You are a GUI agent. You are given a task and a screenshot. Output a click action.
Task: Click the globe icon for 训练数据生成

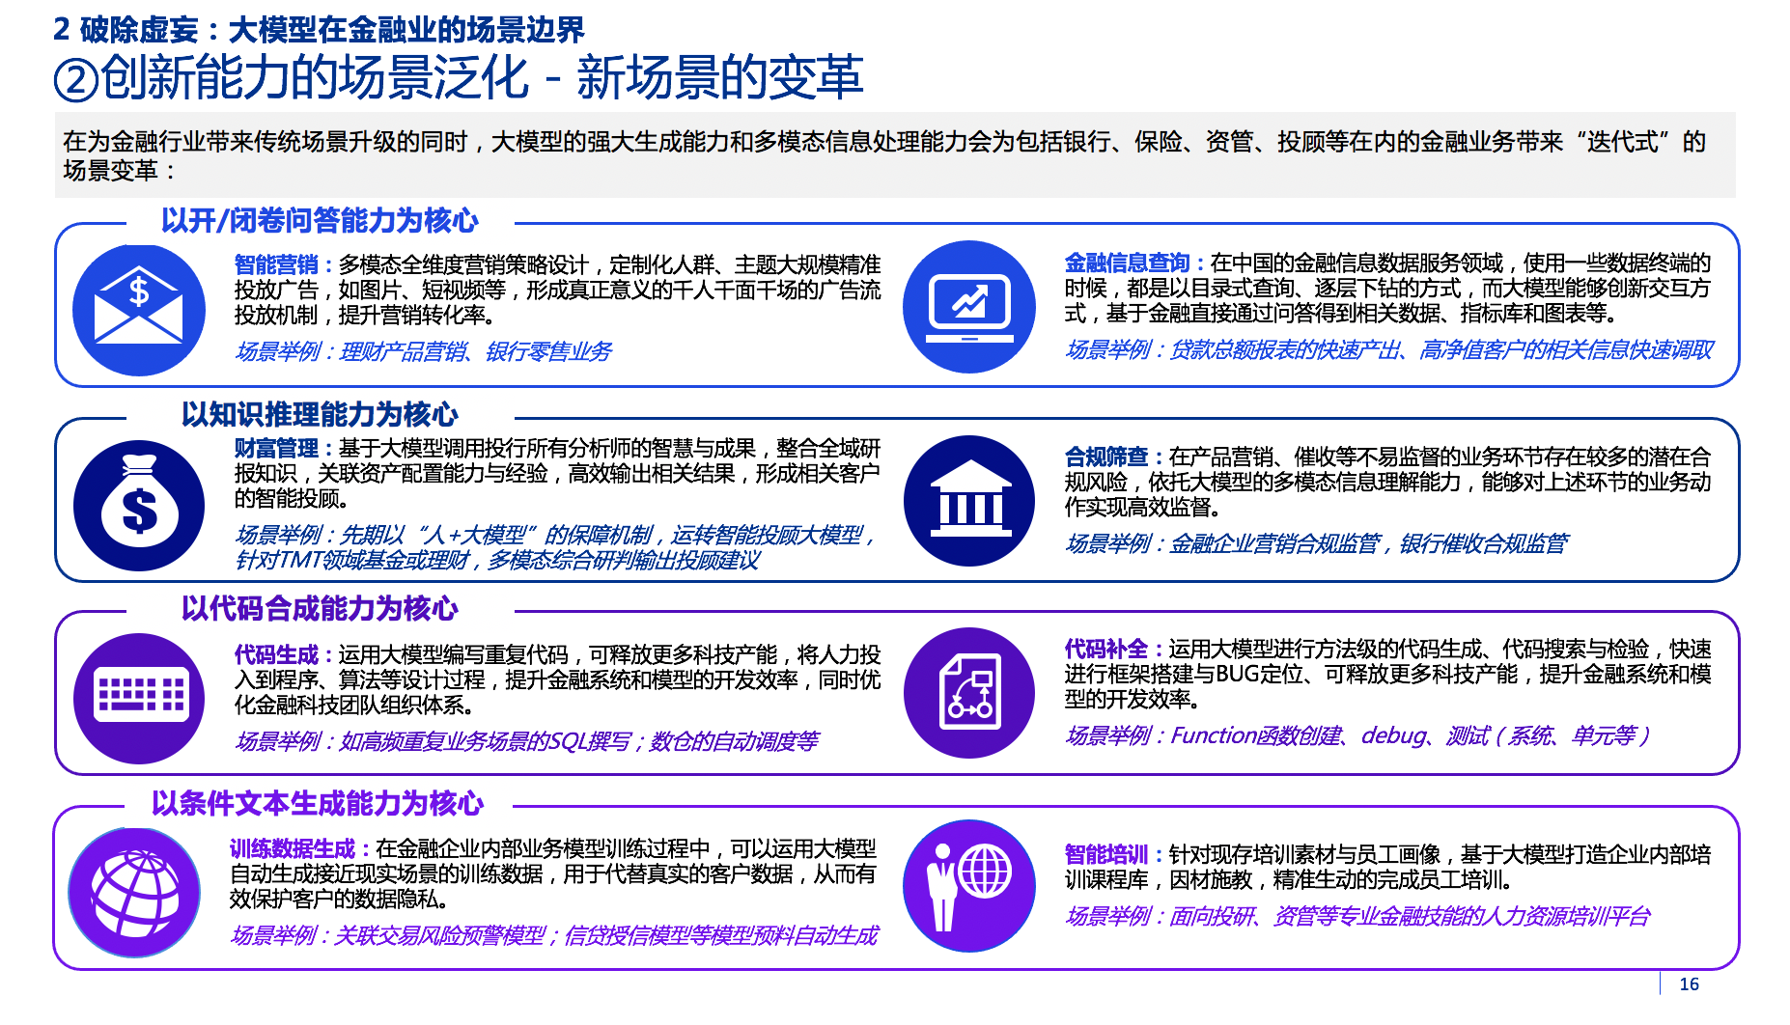pos(134,893)
